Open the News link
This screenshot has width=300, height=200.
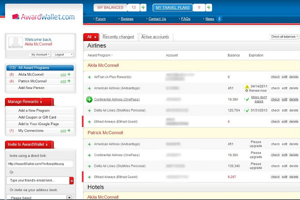coord(209,19)
